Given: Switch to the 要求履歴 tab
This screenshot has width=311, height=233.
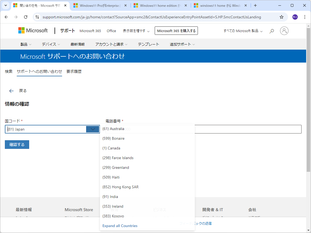Looking at the screenshot, I should (74, 71).
